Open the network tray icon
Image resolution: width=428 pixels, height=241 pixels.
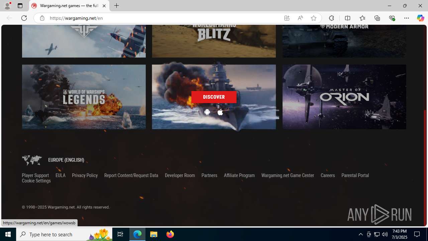[377, 234]
